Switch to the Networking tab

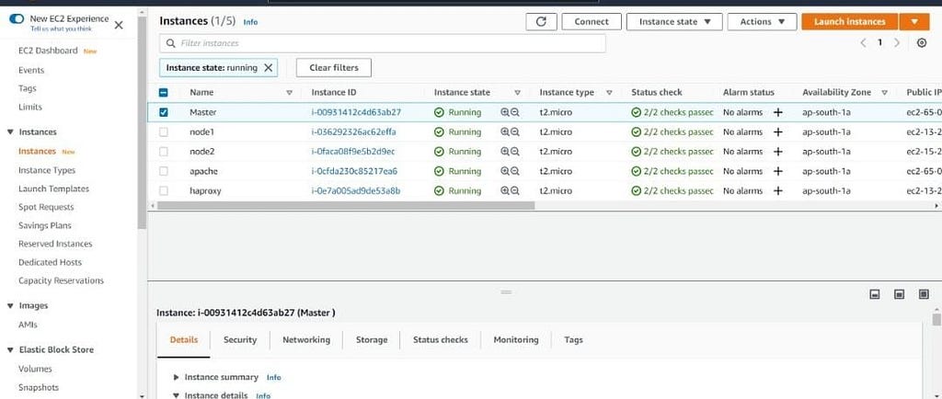tap(306, 339)
